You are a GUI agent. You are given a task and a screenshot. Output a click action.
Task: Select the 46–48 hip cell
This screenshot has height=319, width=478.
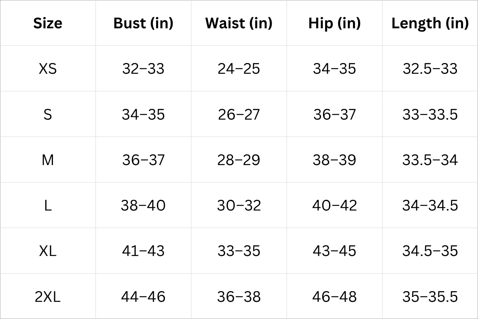coord(335,297)
